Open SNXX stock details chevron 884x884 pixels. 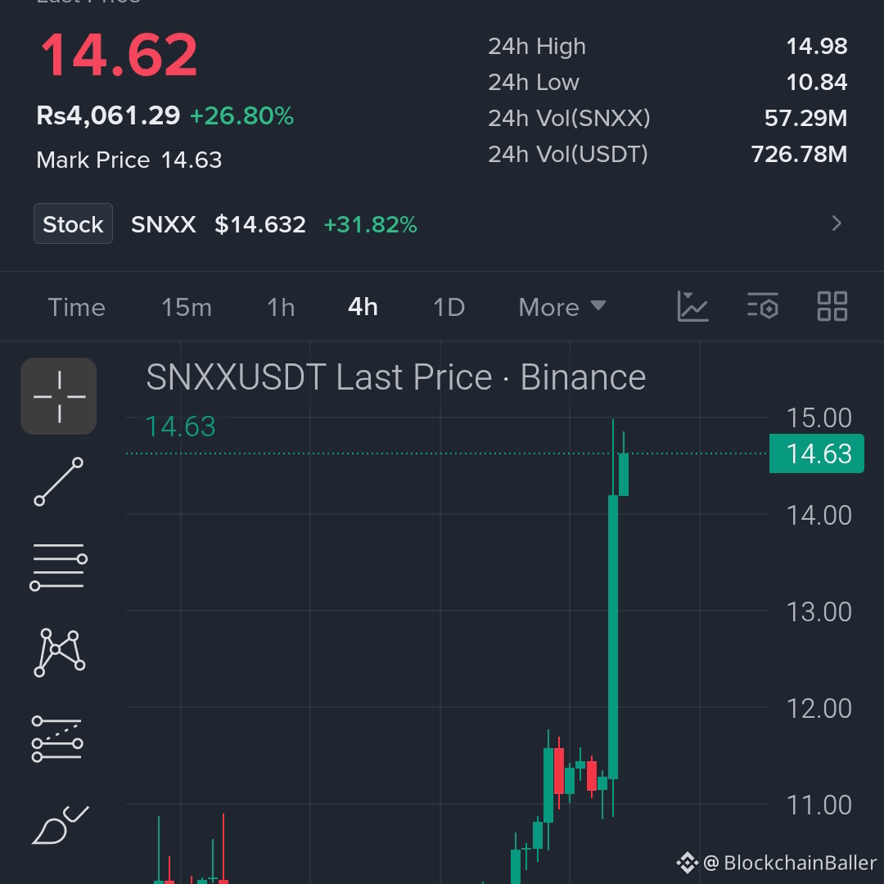click(837, 223)
